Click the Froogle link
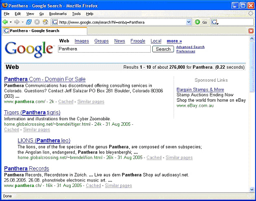 138,41
